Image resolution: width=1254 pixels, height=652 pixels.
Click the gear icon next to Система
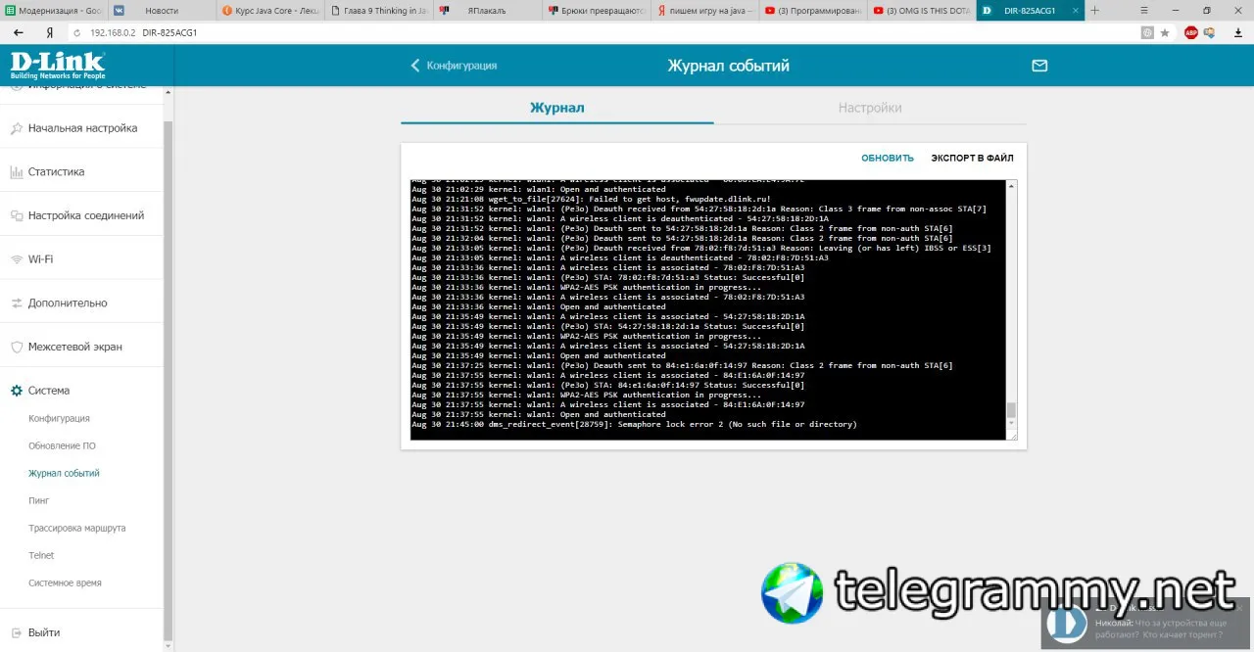17,391
